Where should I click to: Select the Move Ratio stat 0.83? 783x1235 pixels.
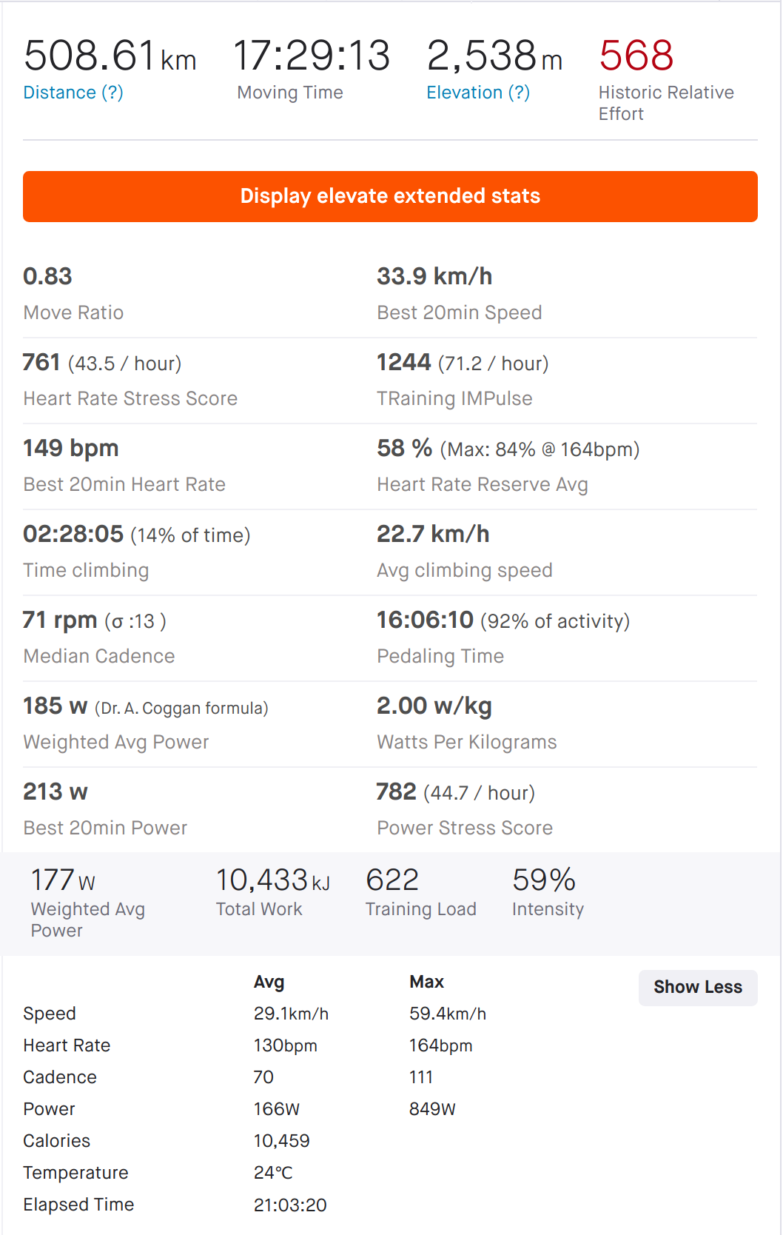[47, 276]
